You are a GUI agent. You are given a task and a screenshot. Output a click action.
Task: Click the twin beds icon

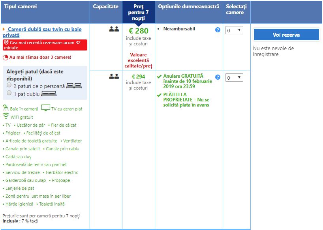click(74, 85)
